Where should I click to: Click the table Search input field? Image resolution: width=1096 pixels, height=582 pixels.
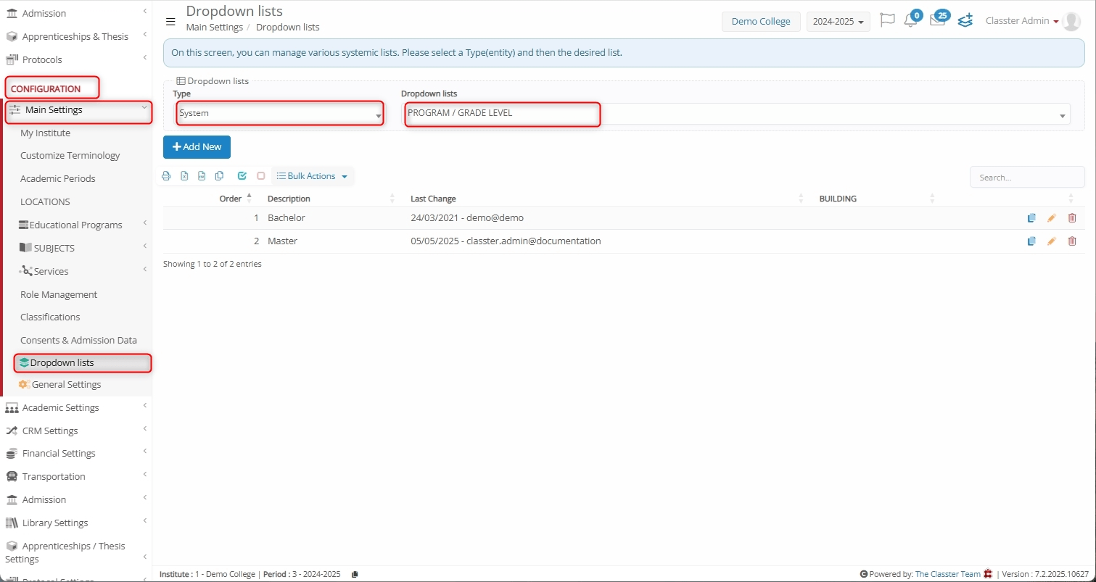[x=1026, y=178]
